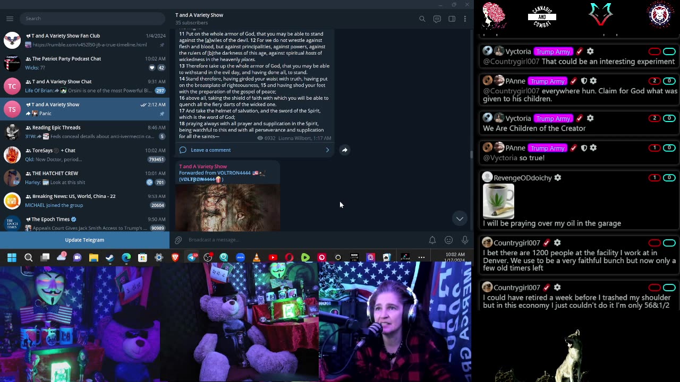Open The Patriot Party Podcast Chat

click(85, 63)
